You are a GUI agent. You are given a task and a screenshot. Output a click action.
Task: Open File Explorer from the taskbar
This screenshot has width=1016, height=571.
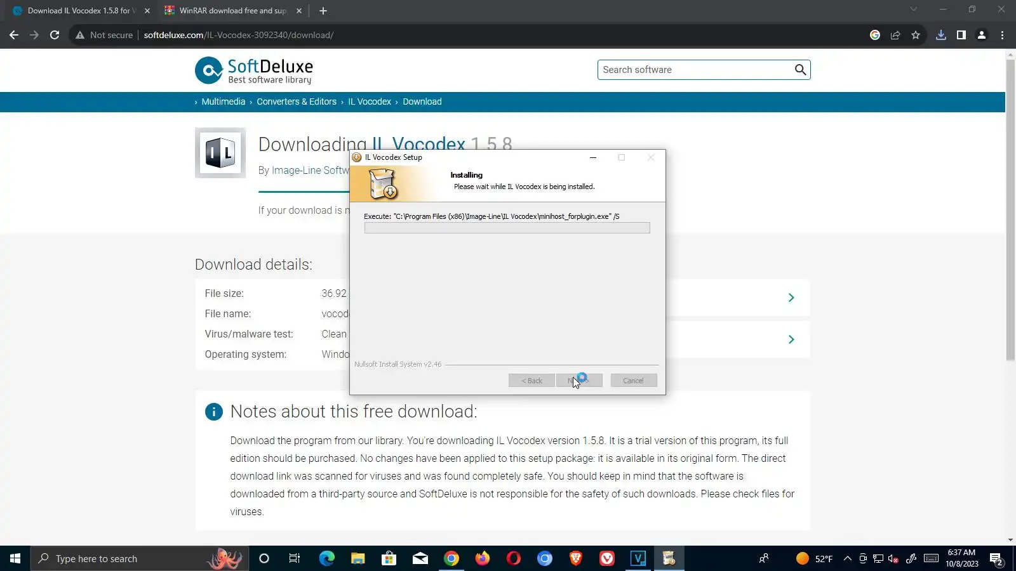[358, 558]
